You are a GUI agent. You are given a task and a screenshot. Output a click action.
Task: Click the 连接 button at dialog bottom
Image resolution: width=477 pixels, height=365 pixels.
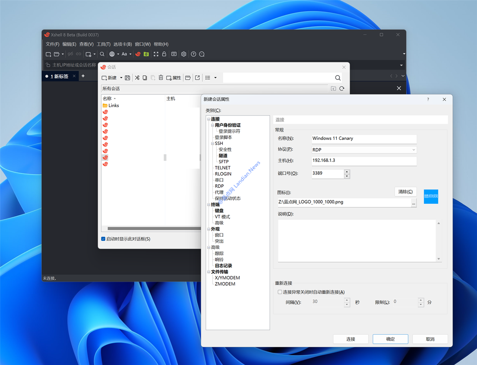[351, 339]
